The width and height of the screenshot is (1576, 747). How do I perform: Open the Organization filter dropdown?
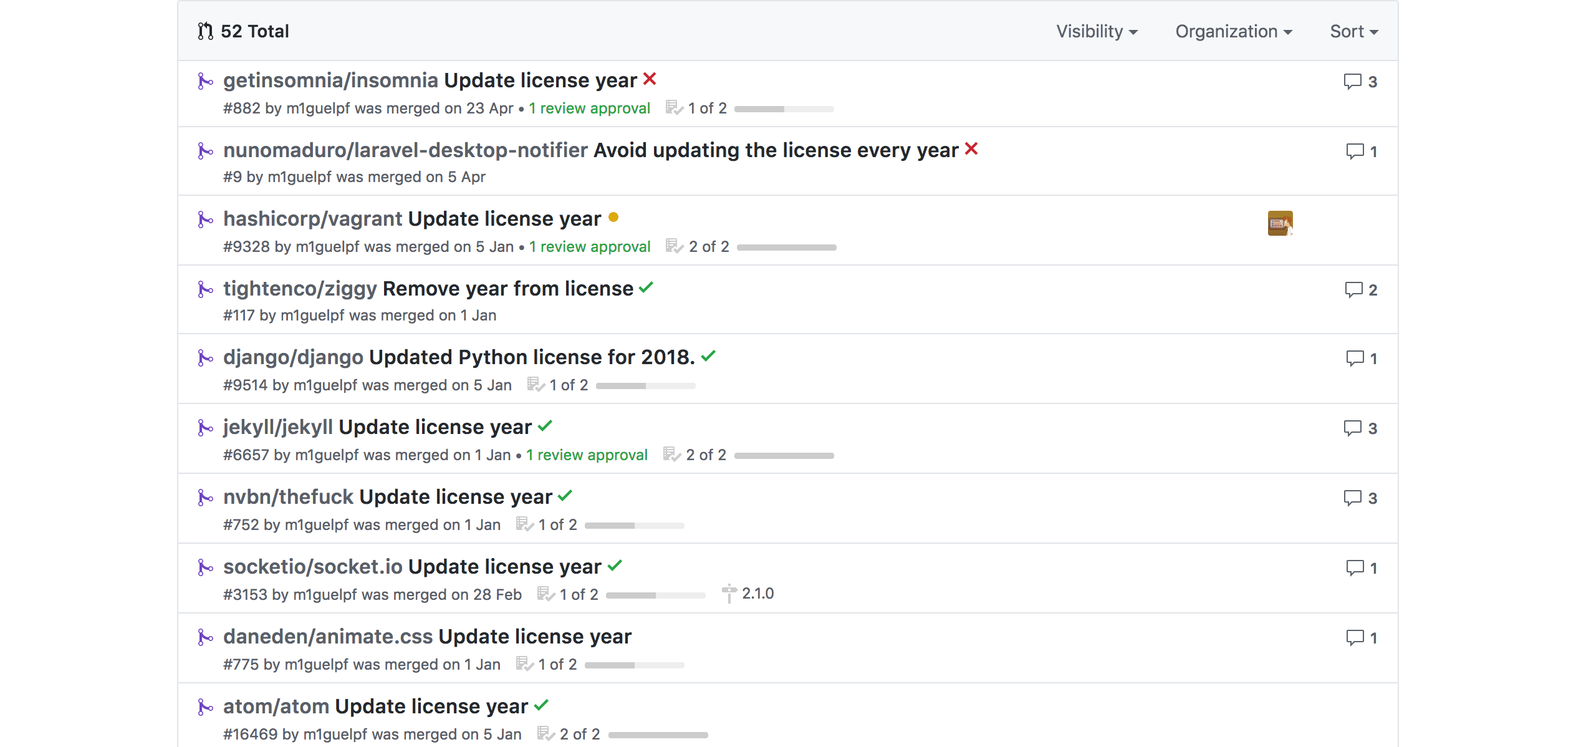[1234, 31]
